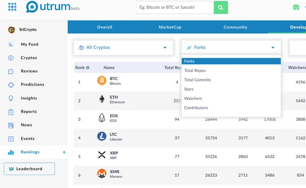
Task: Open Reports in sidebar
Action: click(29, 112)
